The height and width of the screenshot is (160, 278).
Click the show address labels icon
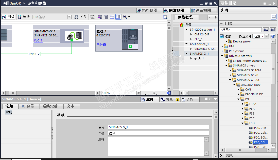(x=92, y=17)
